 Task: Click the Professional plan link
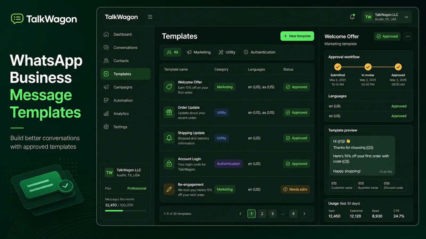(137, 189)
